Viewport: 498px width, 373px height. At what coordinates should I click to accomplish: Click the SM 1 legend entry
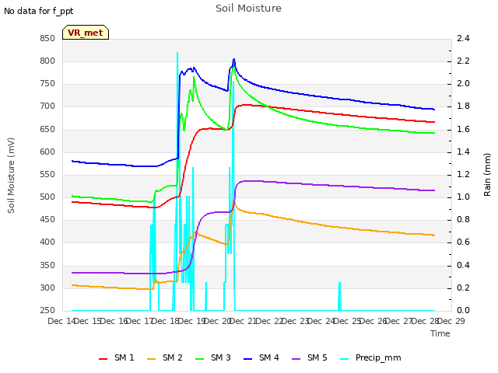click(x=116, y=357)
